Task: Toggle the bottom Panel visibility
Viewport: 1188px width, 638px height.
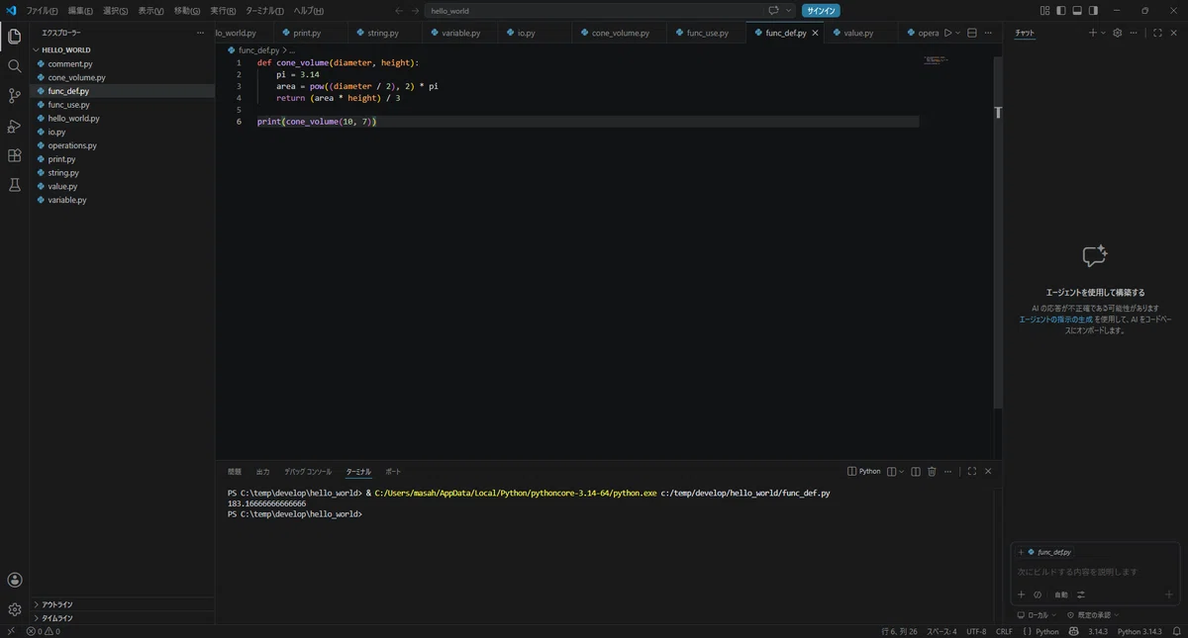Action: 1077,11
